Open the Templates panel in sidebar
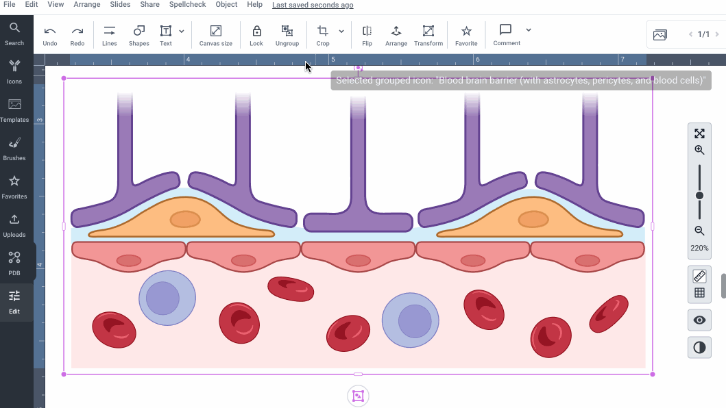Screen dimensions: 726x408 (14, 110)
